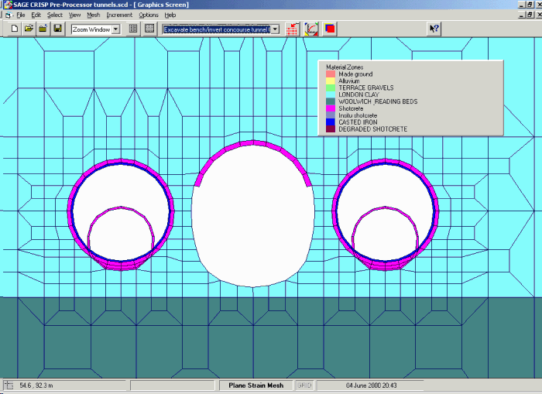The height and width of the screenshot is (394, 542).
Task: Click the coordinate axes icon in the status bar
Action: (x=9, y=385)
